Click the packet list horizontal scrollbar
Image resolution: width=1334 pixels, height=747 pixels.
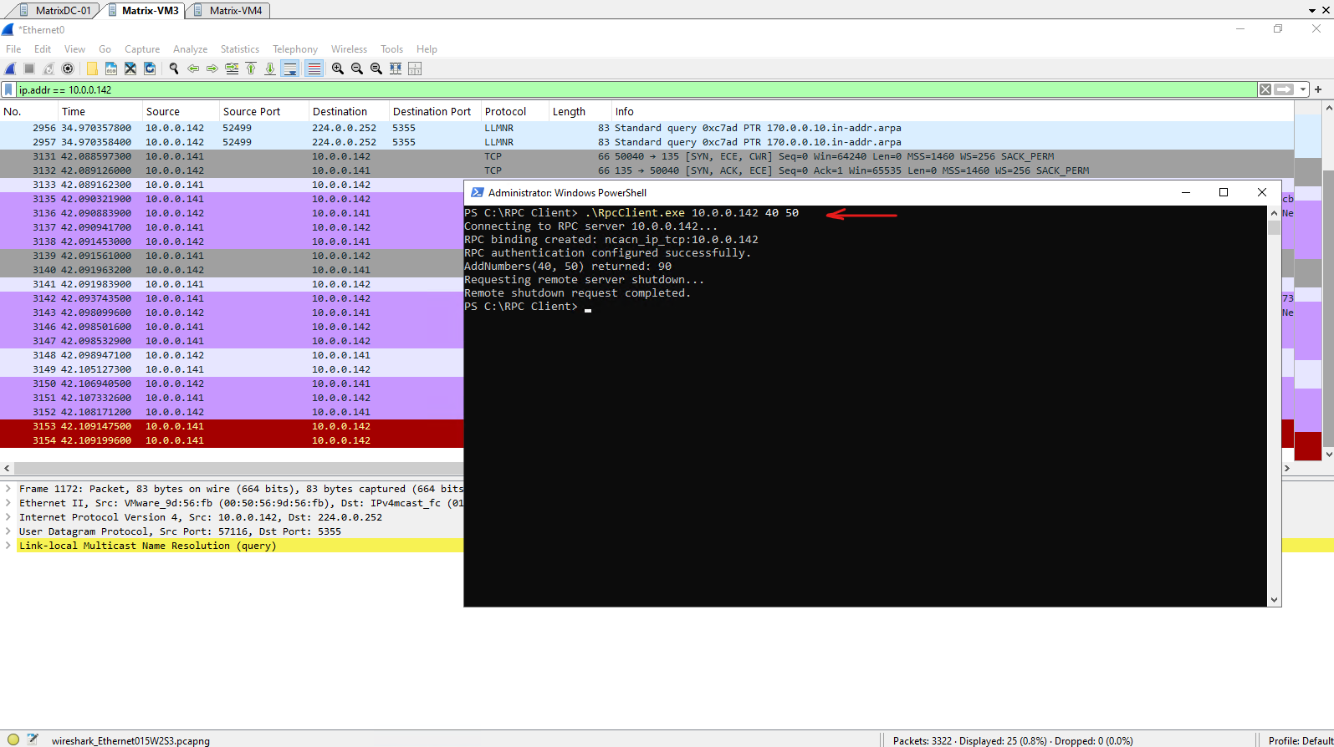pos(238,469)
